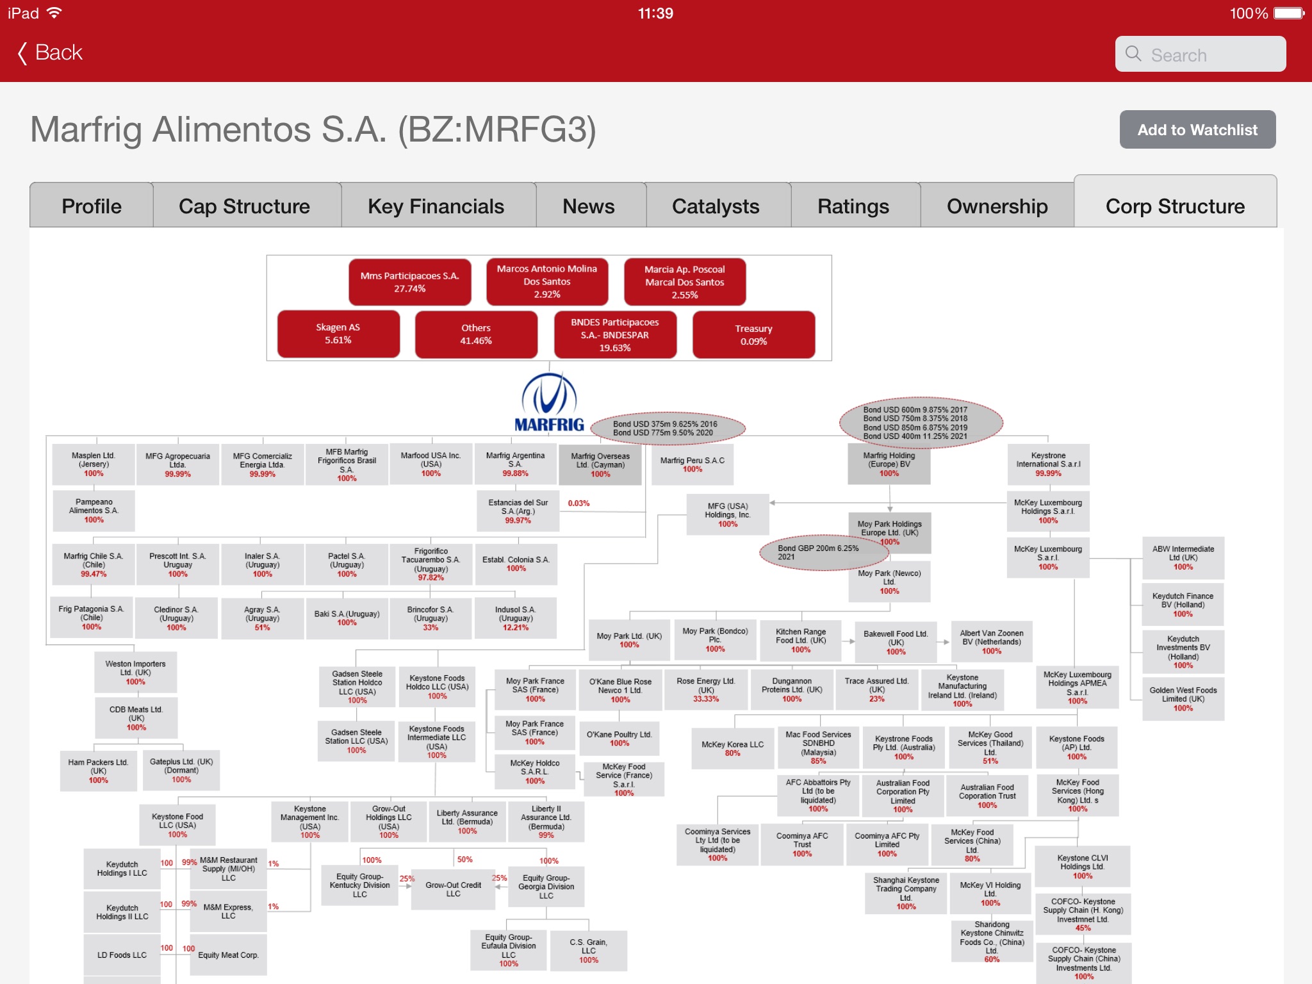Tap Equity Meat Corp. node
Screen dimensions: 1312x984
tap(228, 955)
